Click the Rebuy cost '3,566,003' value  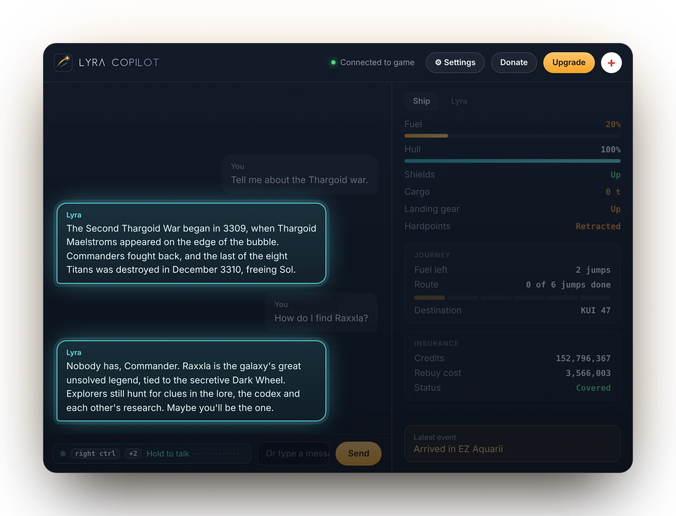pos(588,373)
